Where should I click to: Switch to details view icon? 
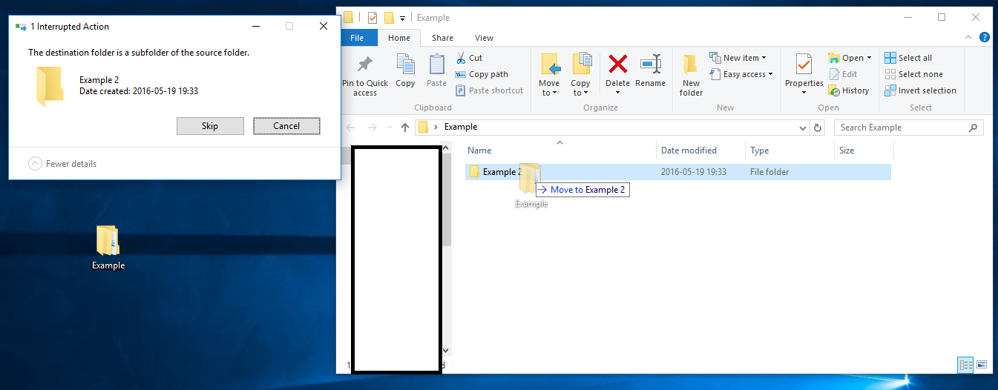tap(965, 364)
